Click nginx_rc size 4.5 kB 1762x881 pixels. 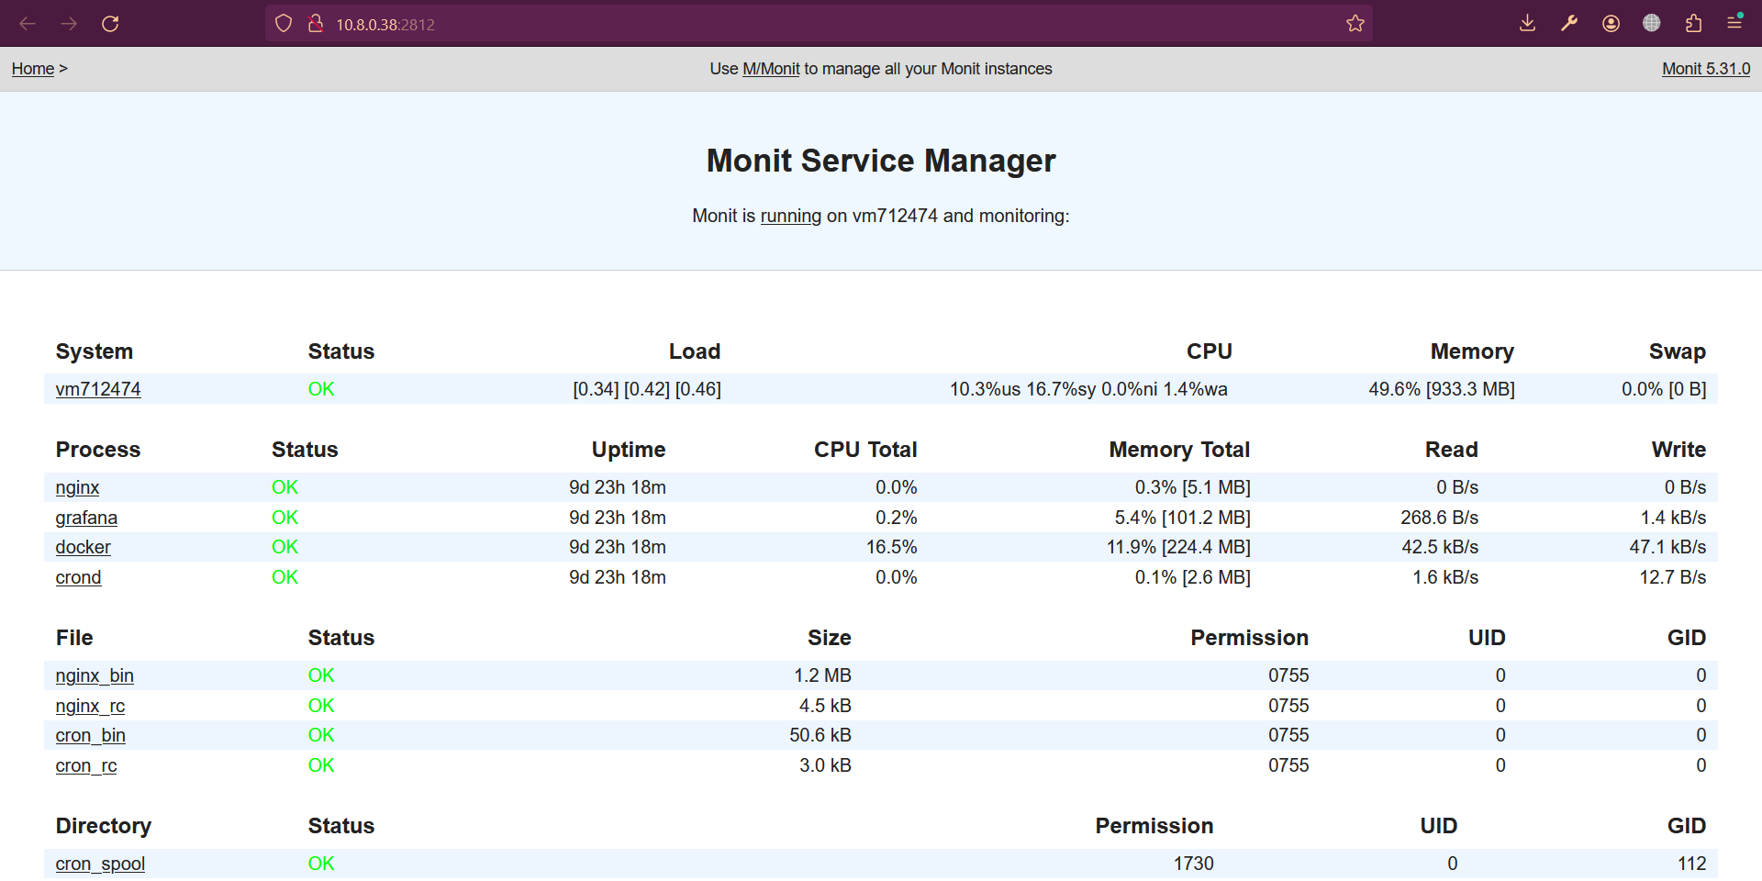825,706
